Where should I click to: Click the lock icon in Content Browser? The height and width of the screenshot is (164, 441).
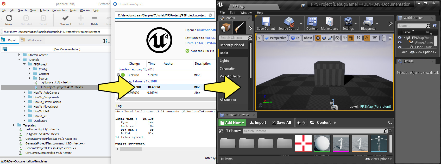tap(390, 123)
